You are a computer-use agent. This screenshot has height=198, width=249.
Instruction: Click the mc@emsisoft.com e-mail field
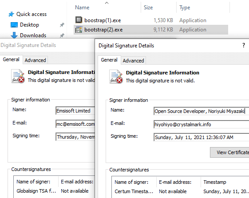tap(75, 124)
